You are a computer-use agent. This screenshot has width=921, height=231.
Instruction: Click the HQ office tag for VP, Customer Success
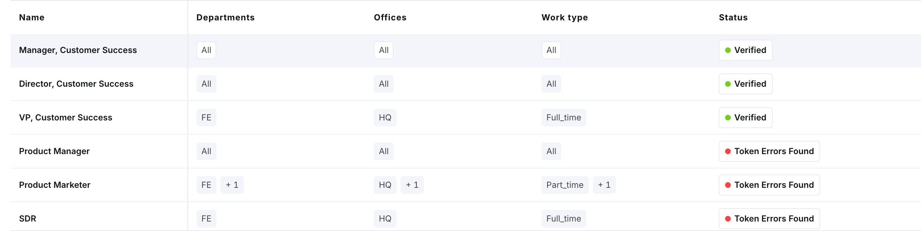pyautogui.click(x=385, y=118)
